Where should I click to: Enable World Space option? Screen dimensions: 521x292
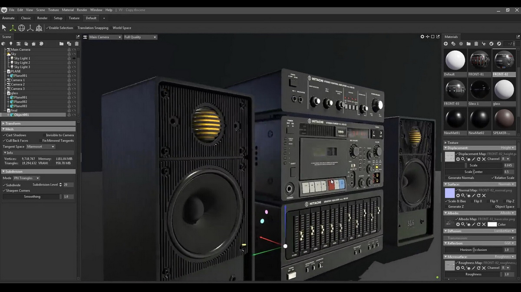122,28
